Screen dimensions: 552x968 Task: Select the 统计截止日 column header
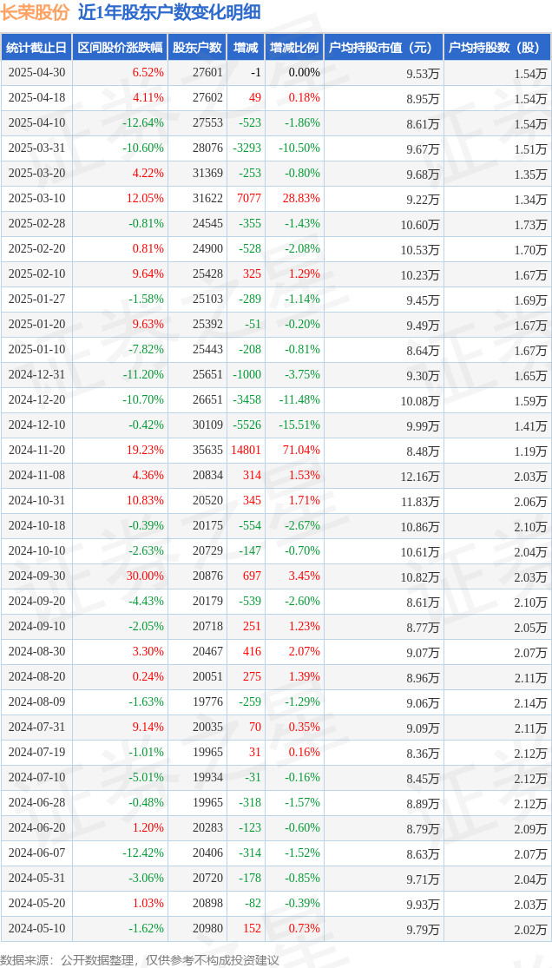[36, 48]
